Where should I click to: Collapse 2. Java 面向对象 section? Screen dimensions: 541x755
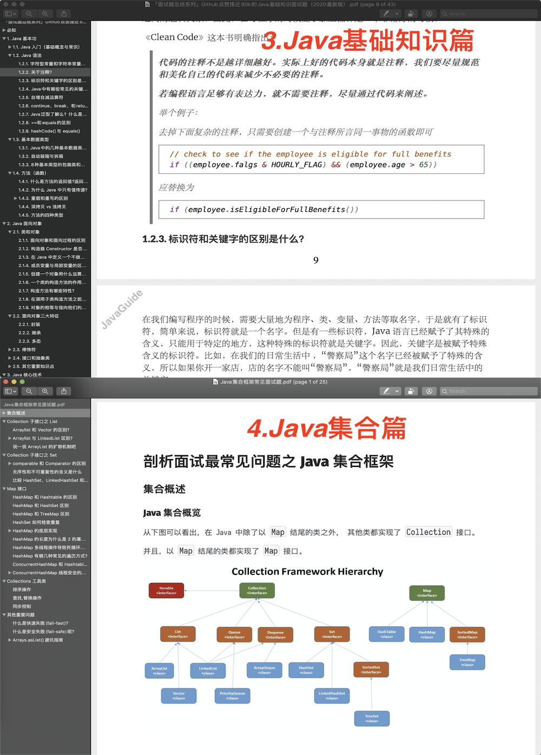tap(4, 223)
